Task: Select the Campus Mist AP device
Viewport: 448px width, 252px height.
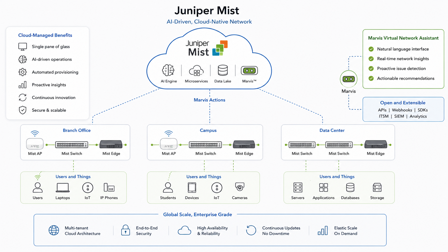Action: (169, 144)
